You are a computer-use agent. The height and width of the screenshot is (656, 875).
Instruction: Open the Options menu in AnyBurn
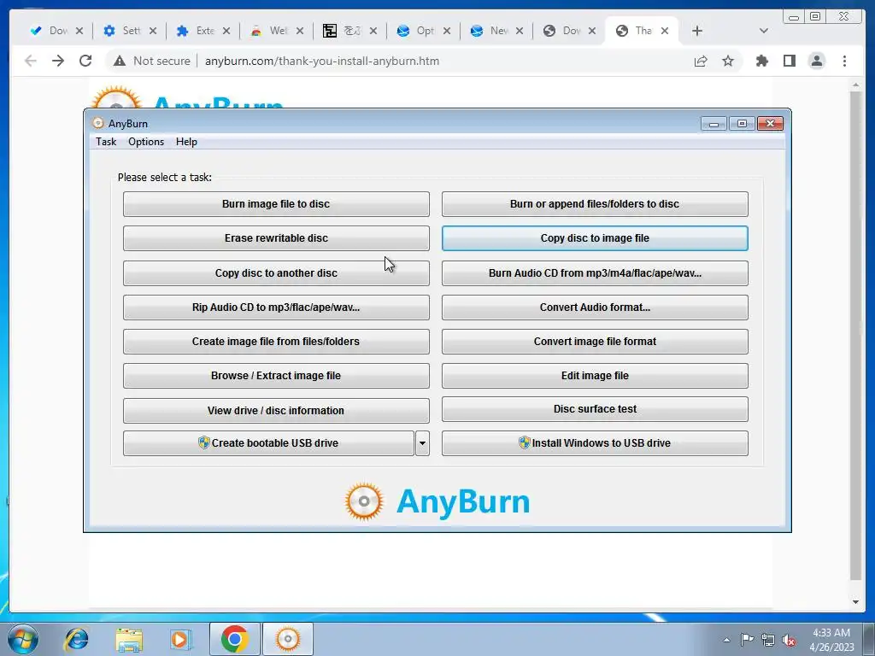146,142
